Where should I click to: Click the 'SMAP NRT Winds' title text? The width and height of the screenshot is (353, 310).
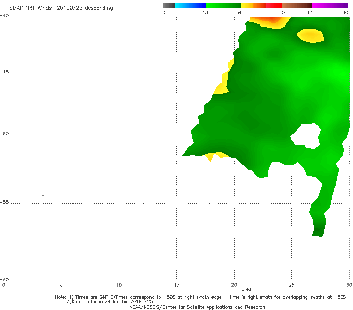coord(31,8)
